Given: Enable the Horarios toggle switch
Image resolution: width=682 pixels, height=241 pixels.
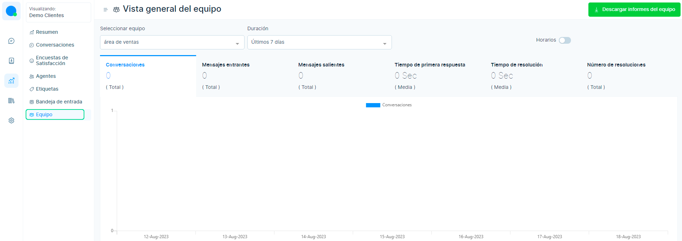Looking at the screenshot, I should (x=565, y=40).
